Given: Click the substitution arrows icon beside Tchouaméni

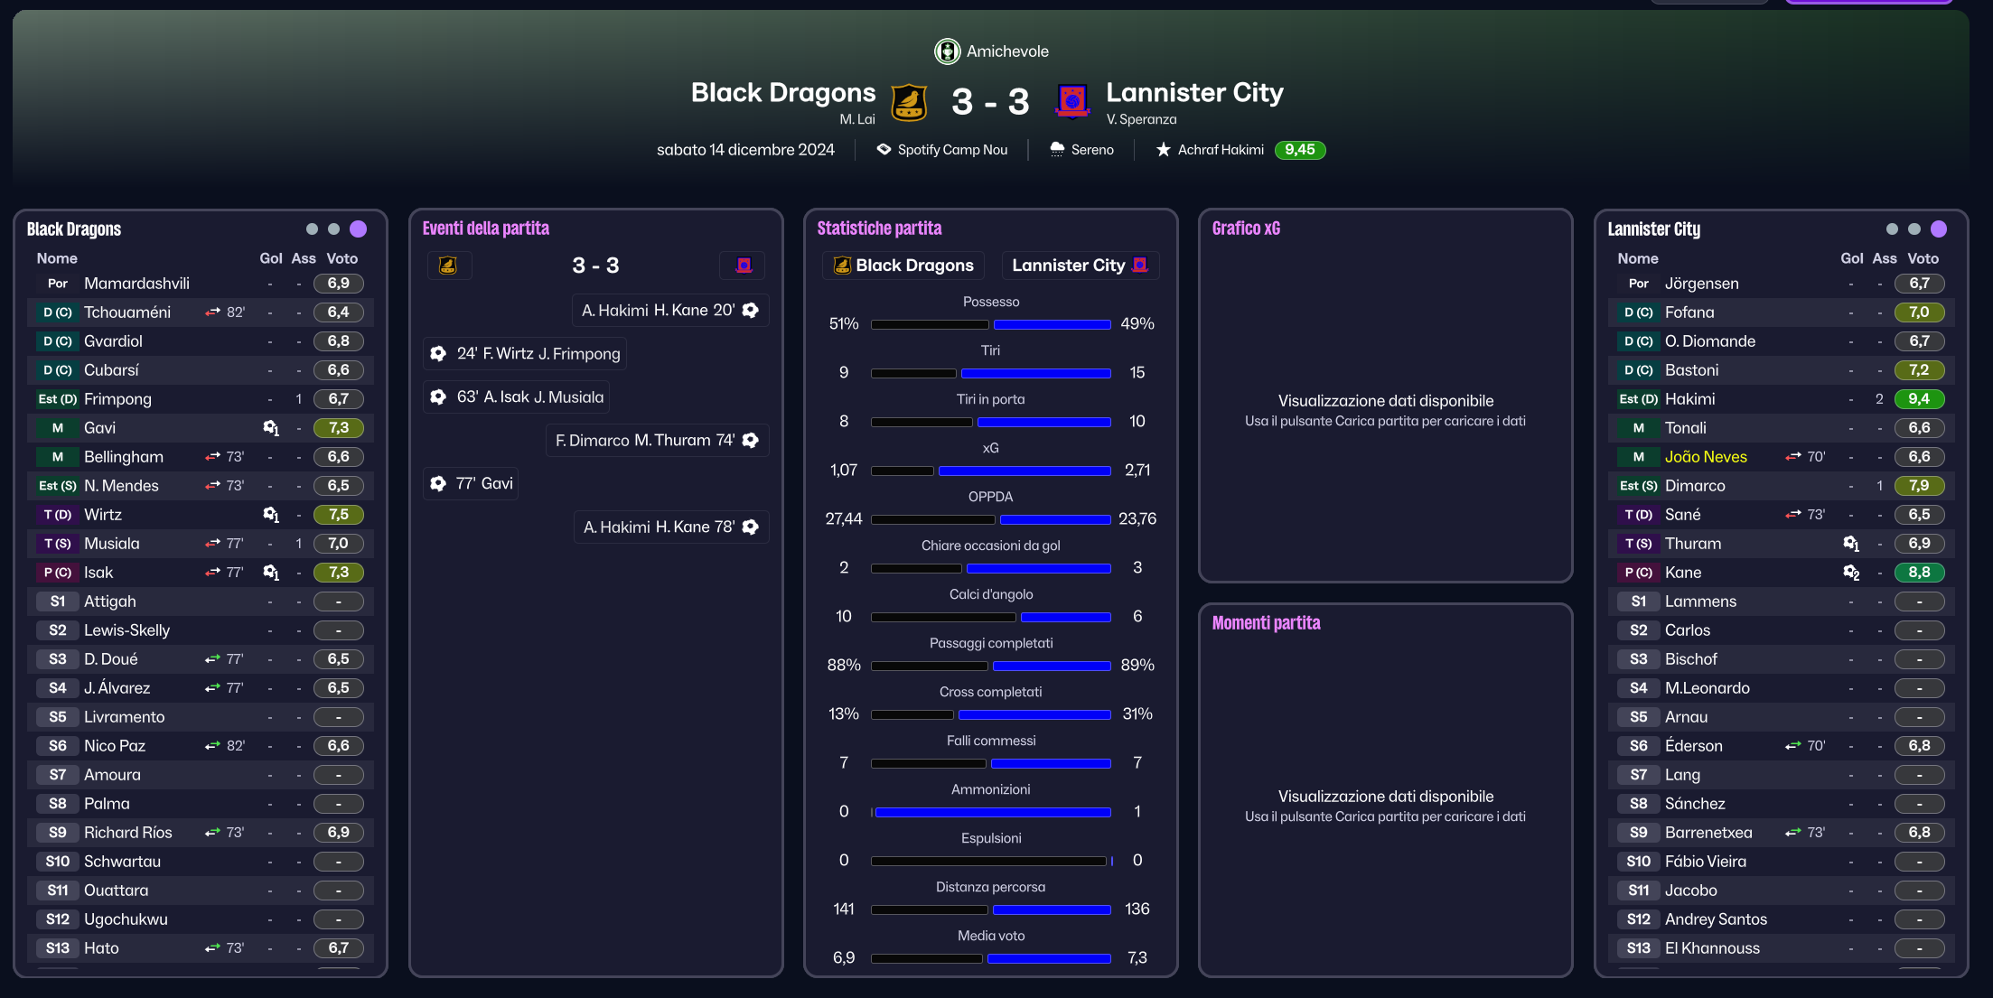Looking at the screenshot, I should [212, 312].
